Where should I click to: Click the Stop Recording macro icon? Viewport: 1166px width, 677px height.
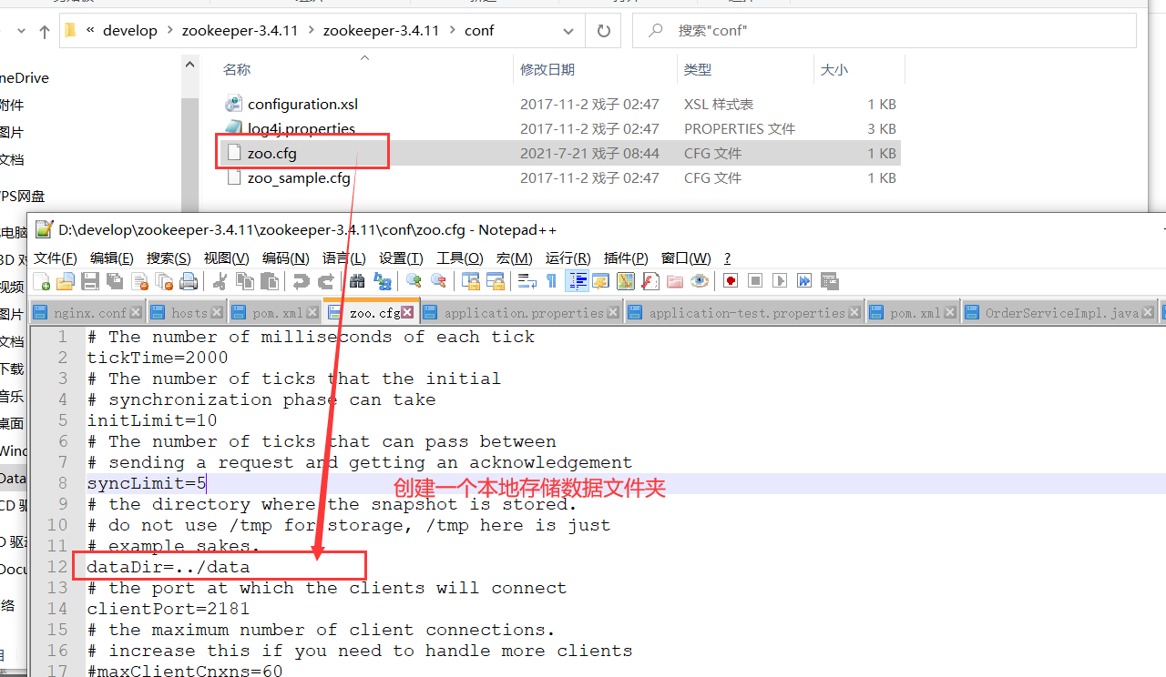coord(755,281)
